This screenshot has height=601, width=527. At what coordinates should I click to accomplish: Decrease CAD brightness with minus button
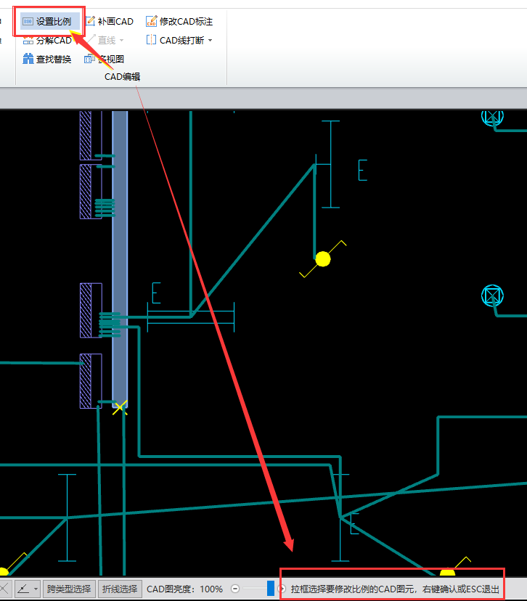235,589
